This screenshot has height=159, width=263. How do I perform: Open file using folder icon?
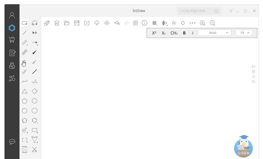[x=67, y=23]
